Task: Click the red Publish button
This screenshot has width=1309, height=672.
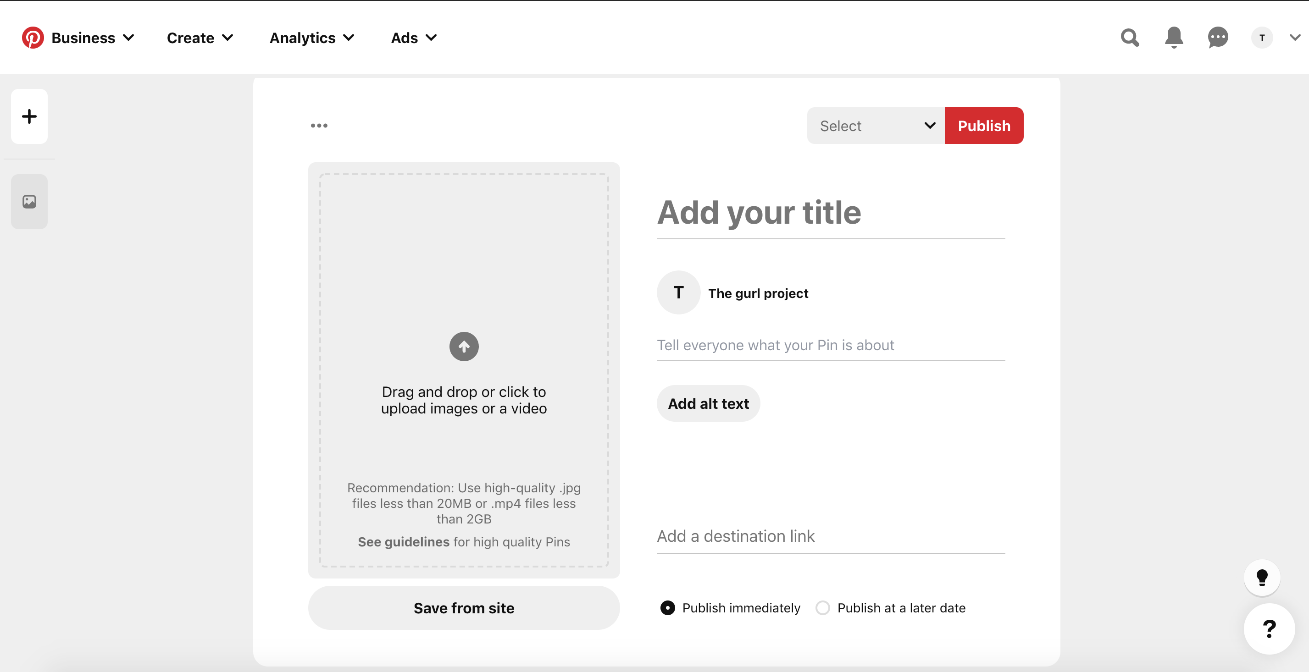Action: click(984, 126)
